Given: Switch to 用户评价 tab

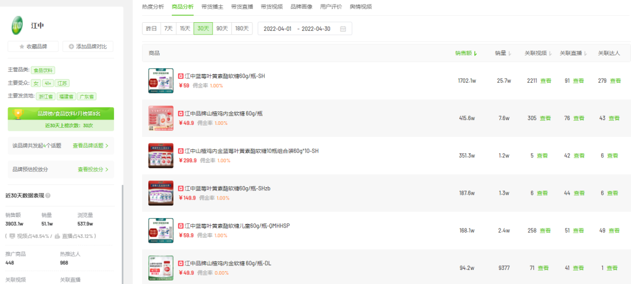Looking at the screenshot, I should pos(331,7).
